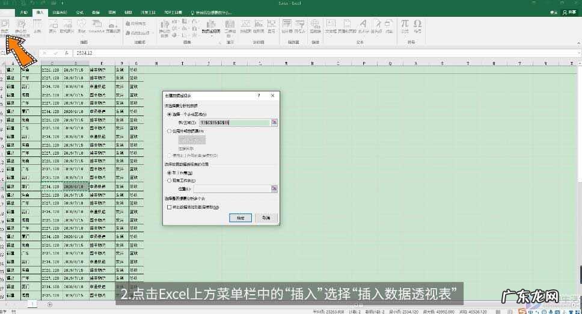The width and height of the screenshot is (582, 314).
Task: Click the Tell me search box
Action: (211, 12)
